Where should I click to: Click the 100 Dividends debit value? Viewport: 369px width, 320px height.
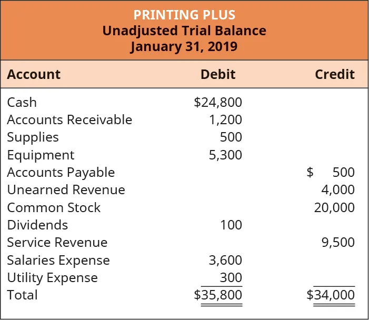[x=232, y=225]
